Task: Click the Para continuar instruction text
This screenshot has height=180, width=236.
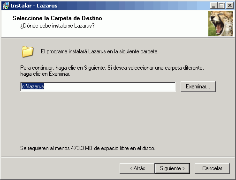Action: point(112,68)
